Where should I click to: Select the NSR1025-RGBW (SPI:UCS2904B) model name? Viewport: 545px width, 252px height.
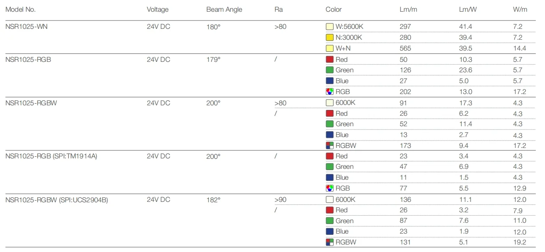click(57, 200)
